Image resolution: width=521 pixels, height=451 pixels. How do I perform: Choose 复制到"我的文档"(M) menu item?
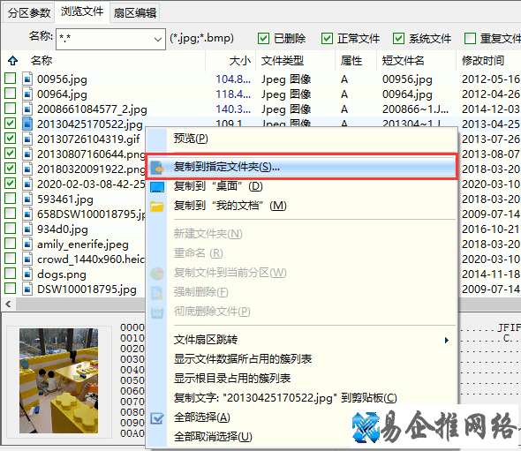[301, 206]
